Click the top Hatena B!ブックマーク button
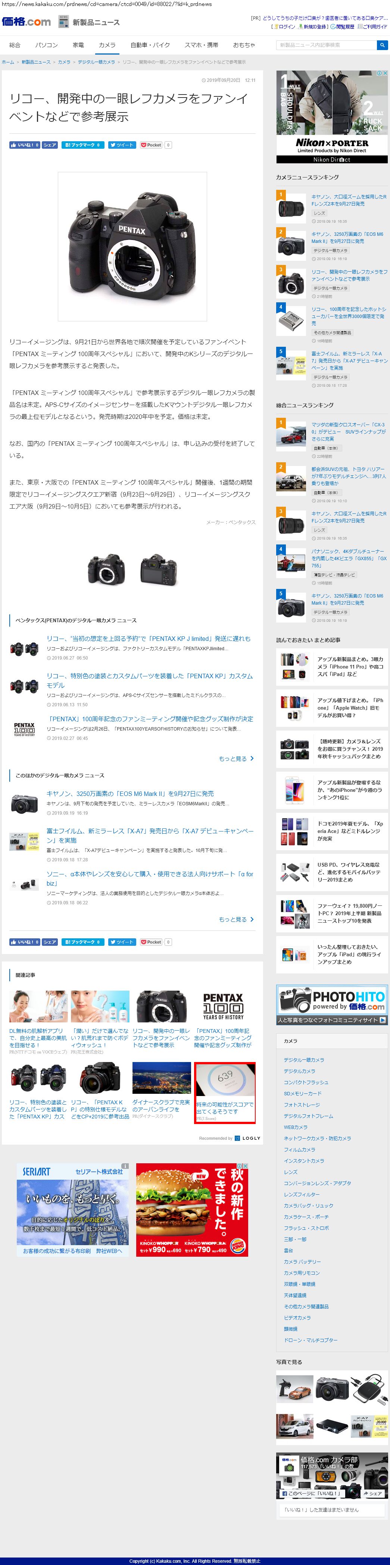390x1565 pixels. click(82, 145)
